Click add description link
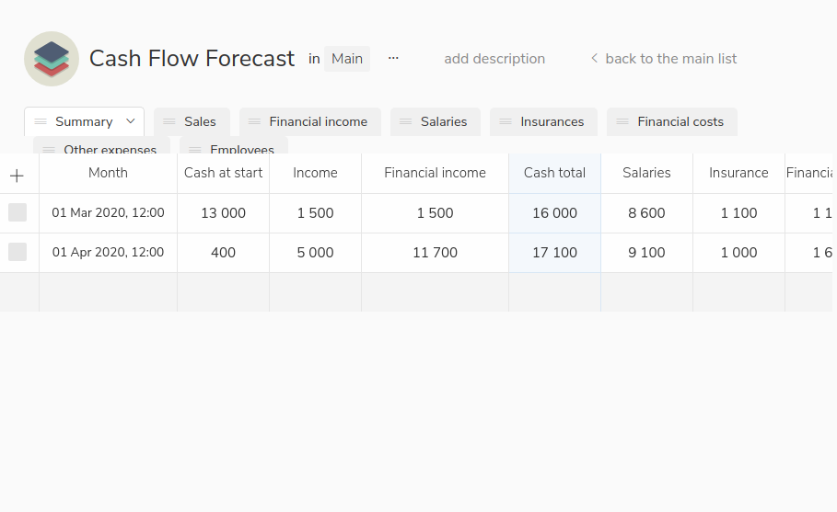837x512 pixels. 494,59
